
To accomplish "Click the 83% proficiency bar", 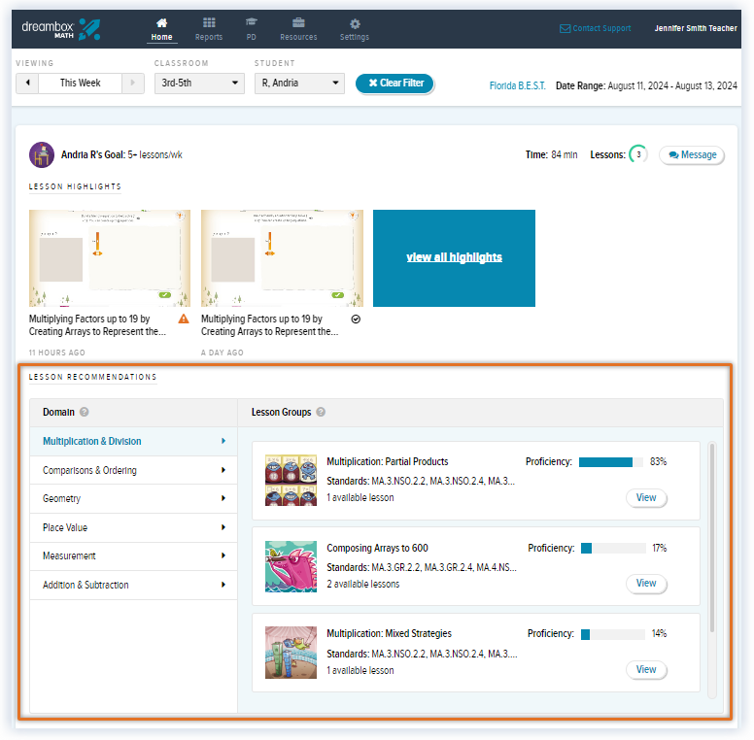I will point(611,462).
